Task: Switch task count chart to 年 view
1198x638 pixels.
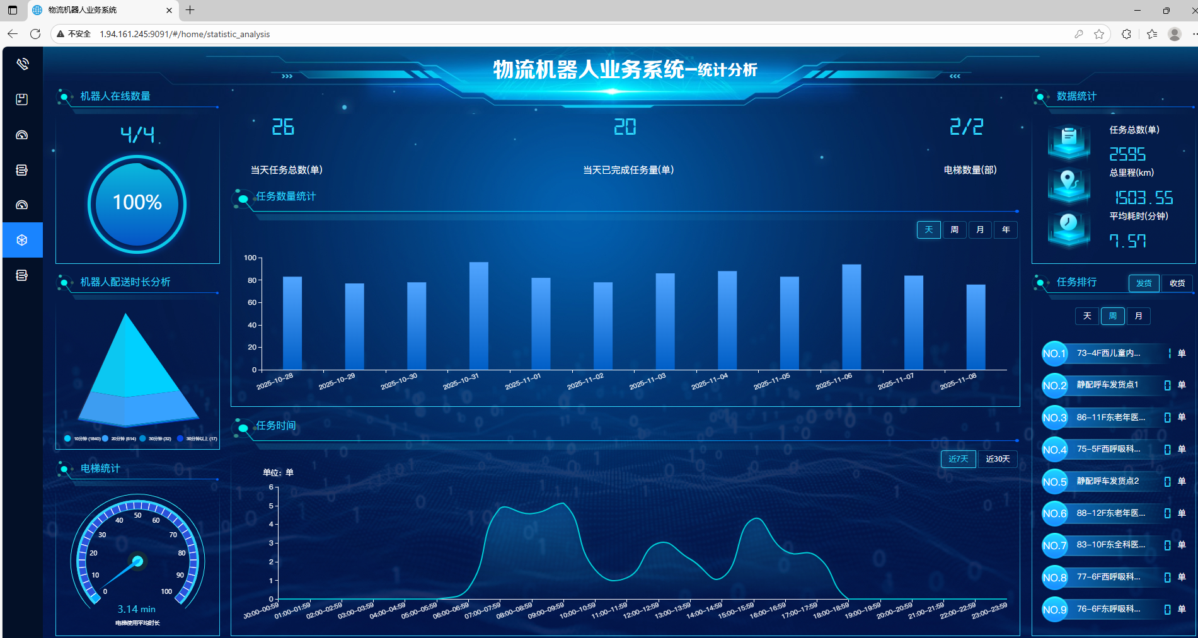Action: 1006,230
